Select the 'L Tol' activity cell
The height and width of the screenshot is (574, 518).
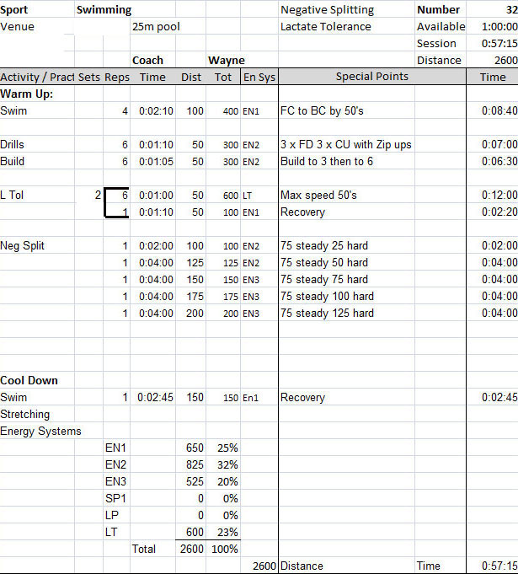[12, 195]
